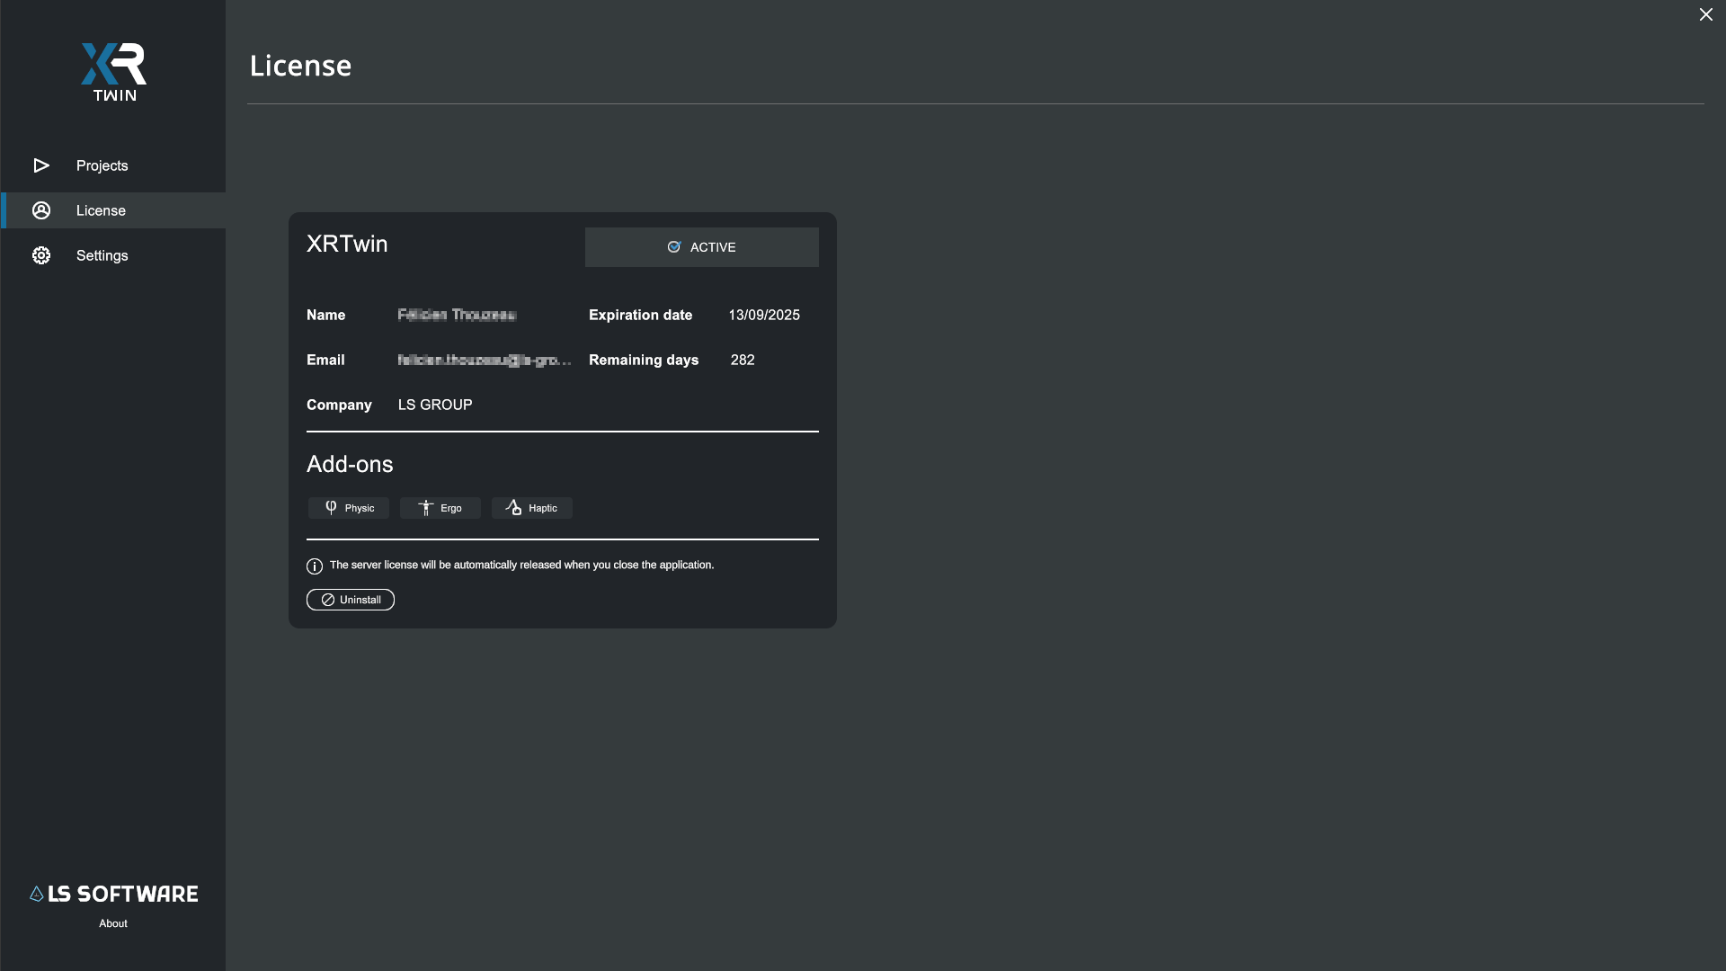Click the ACTIVE license status button
Viewport: 1726px width, 971px height.
click(x=701, y=247)
